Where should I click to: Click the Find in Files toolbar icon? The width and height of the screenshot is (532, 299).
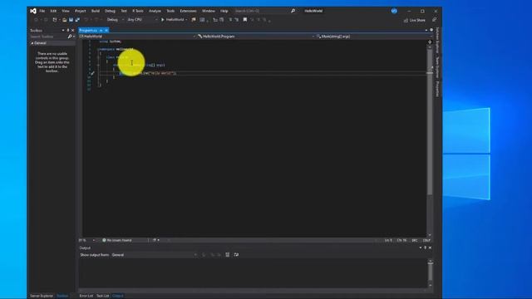click(x=194, y=20)
